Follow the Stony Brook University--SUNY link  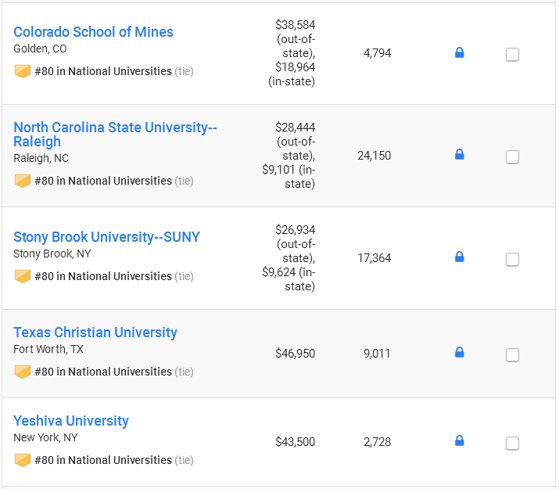(x=106, y=237)
